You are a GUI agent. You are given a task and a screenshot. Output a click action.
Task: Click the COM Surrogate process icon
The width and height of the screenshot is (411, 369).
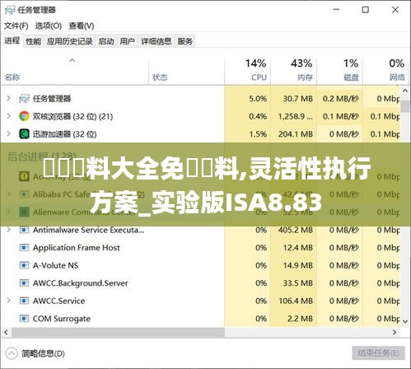24,319
